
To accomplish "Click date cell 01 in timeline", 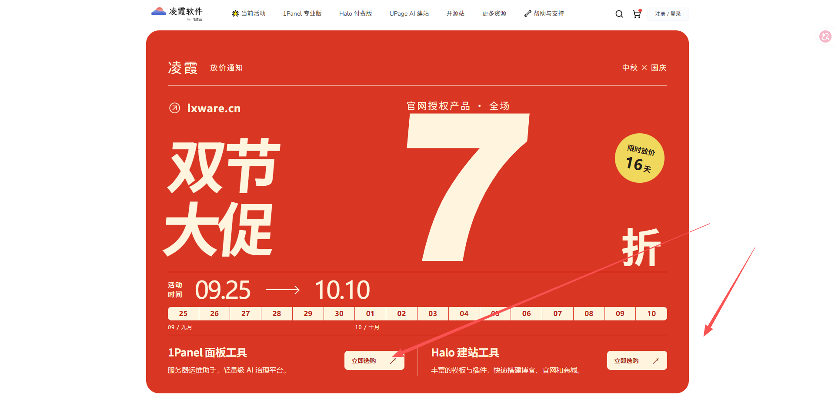I will tap(370, 313).
